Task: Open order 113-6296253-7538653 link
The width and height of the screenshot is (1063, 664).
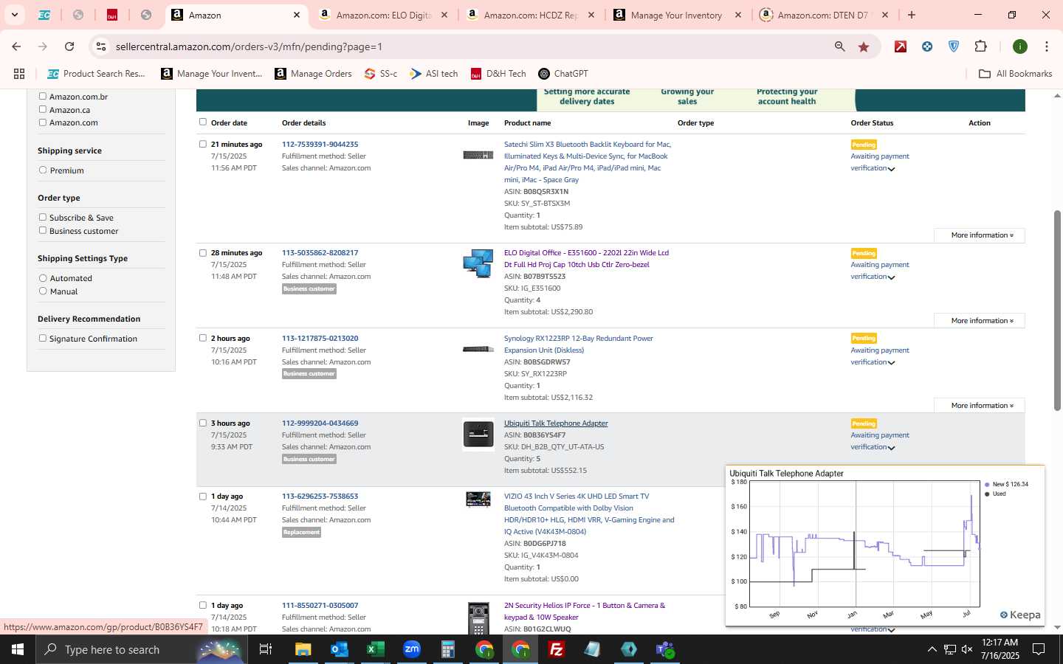Action: pyautogui.click(x=320, y=497)
